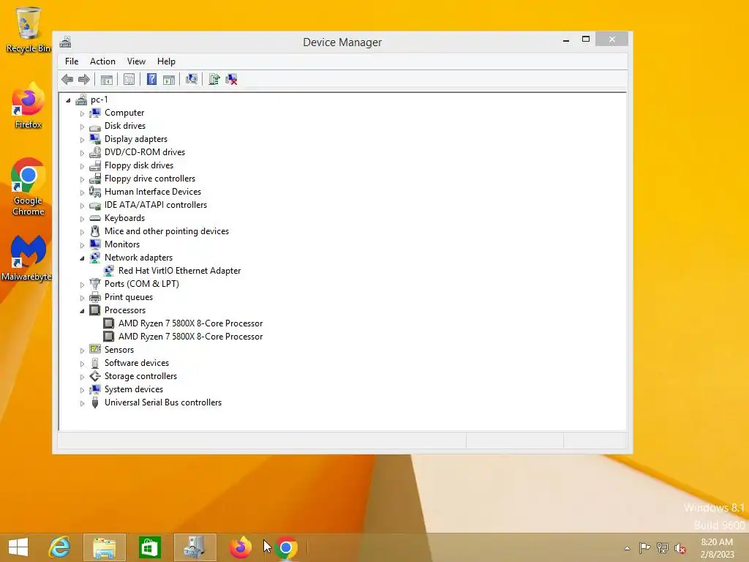Show hidden tray icons arrow
The width and height of the screenshot is (749, 562).
pyautogui.click(x=627, y=548)
